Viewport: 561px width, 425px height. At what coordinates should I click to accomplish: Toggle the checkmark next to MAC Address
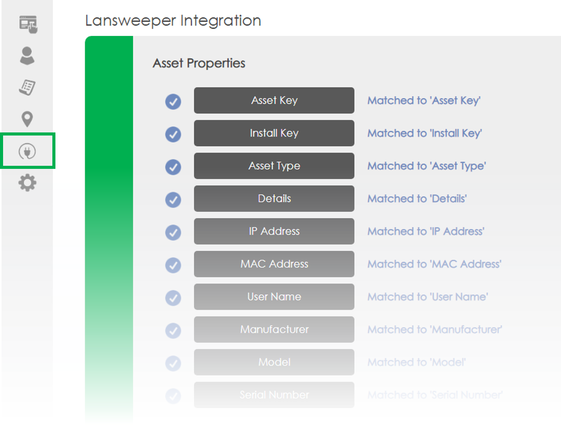(173, 265)
